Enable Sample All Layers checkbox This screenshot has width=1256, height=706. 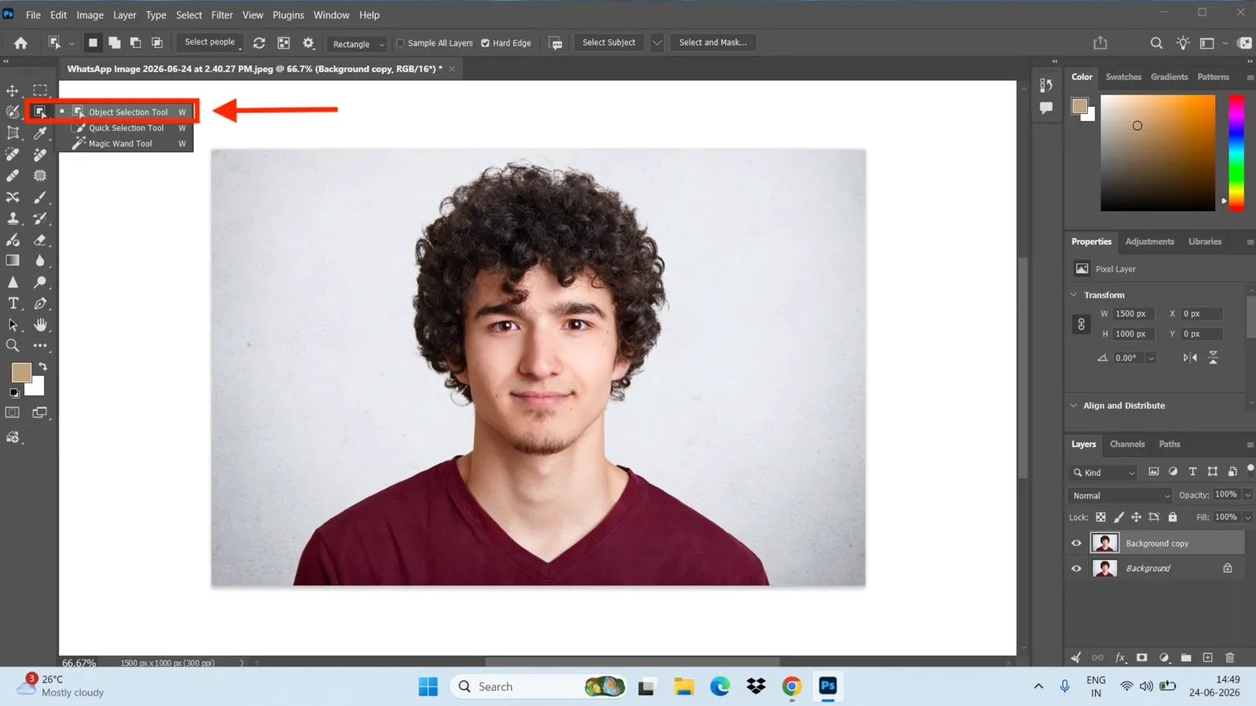click(x=400, y=43)
